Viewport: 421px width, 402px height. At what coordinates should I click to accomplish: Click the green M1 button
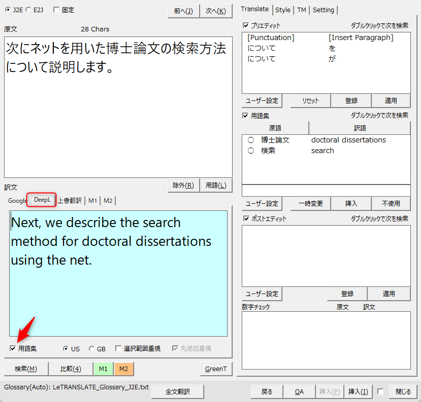(103, 369)
